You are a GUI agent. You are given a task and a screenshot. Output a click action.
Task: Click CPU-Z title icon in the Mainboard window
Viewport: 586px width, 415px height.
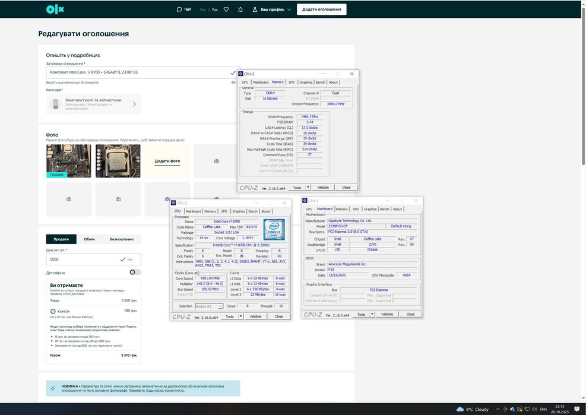click(305, 201)
